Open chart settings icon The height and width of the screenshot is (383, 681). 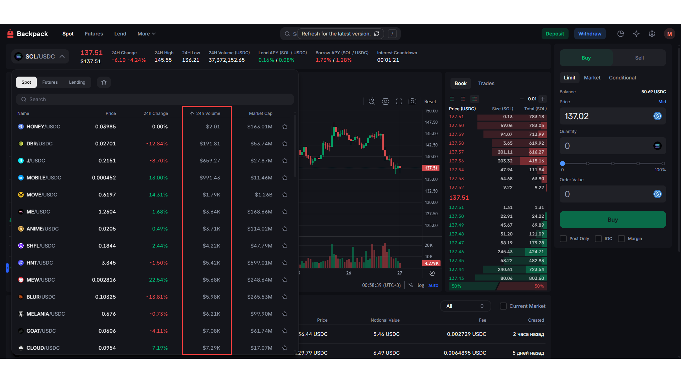[x=386, y=101]
